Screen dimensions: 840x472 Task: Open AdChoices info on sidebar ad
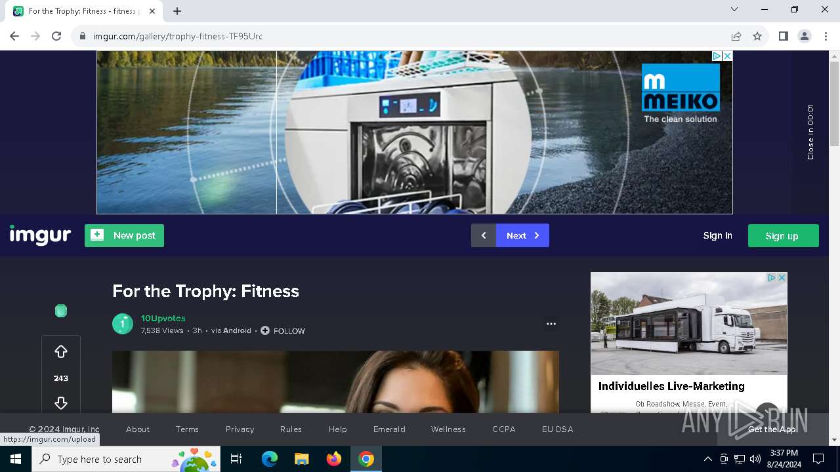pos(772,277)
